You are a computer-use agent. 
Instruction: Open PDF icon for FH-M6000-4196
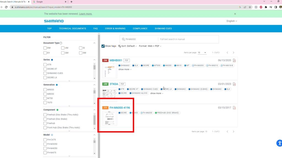tap(234, 108)
